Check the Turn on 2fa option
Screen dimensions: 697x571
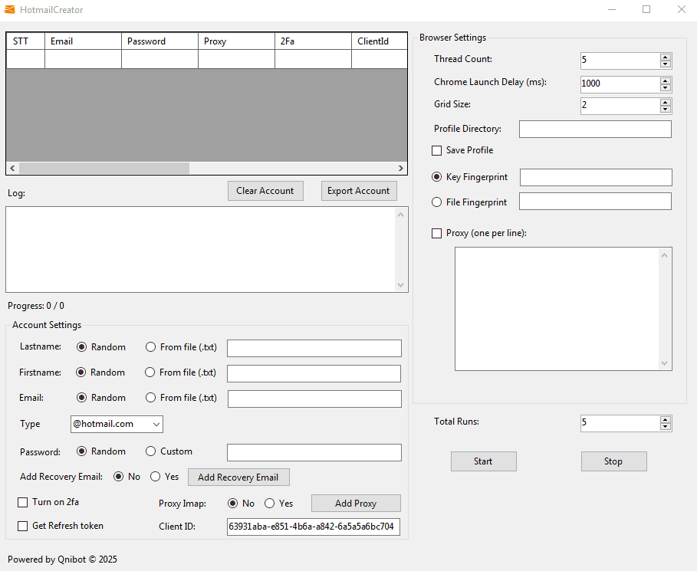22,502
